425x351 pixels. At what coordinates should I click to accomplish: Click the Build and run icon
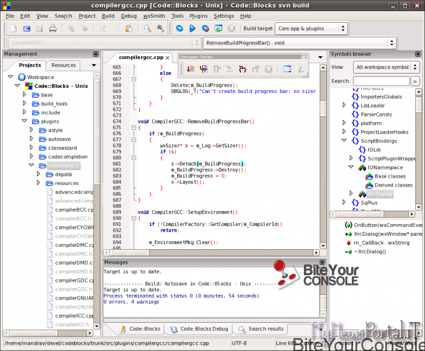[205, 29]
